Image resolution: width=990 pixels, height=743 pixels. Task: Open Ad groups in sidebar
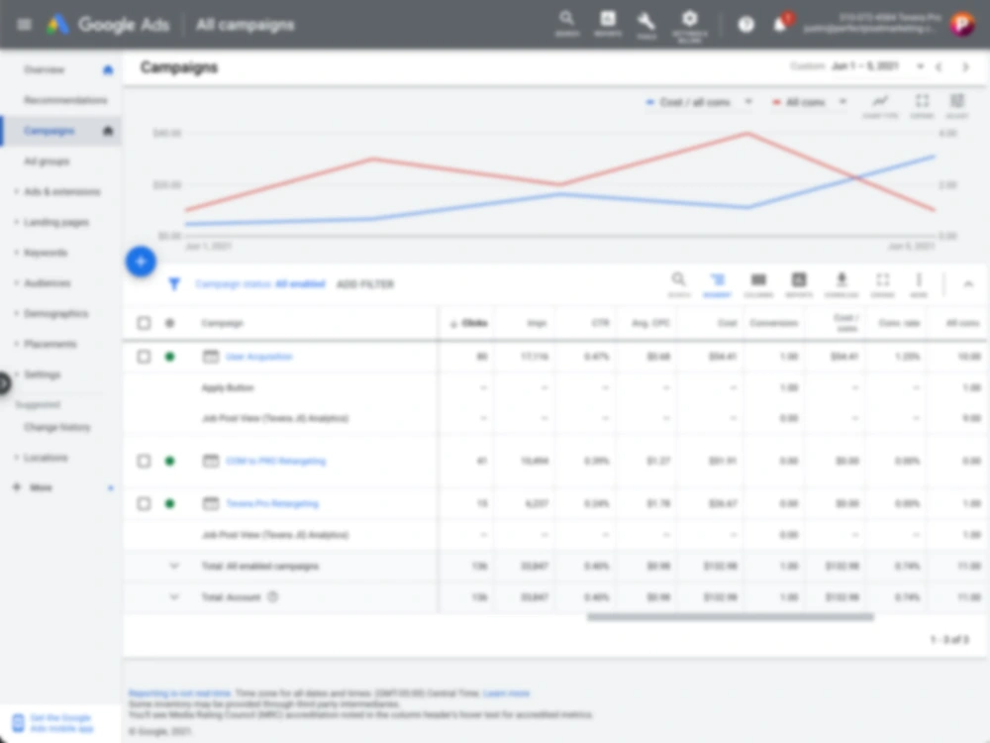(x=47, y=161)
